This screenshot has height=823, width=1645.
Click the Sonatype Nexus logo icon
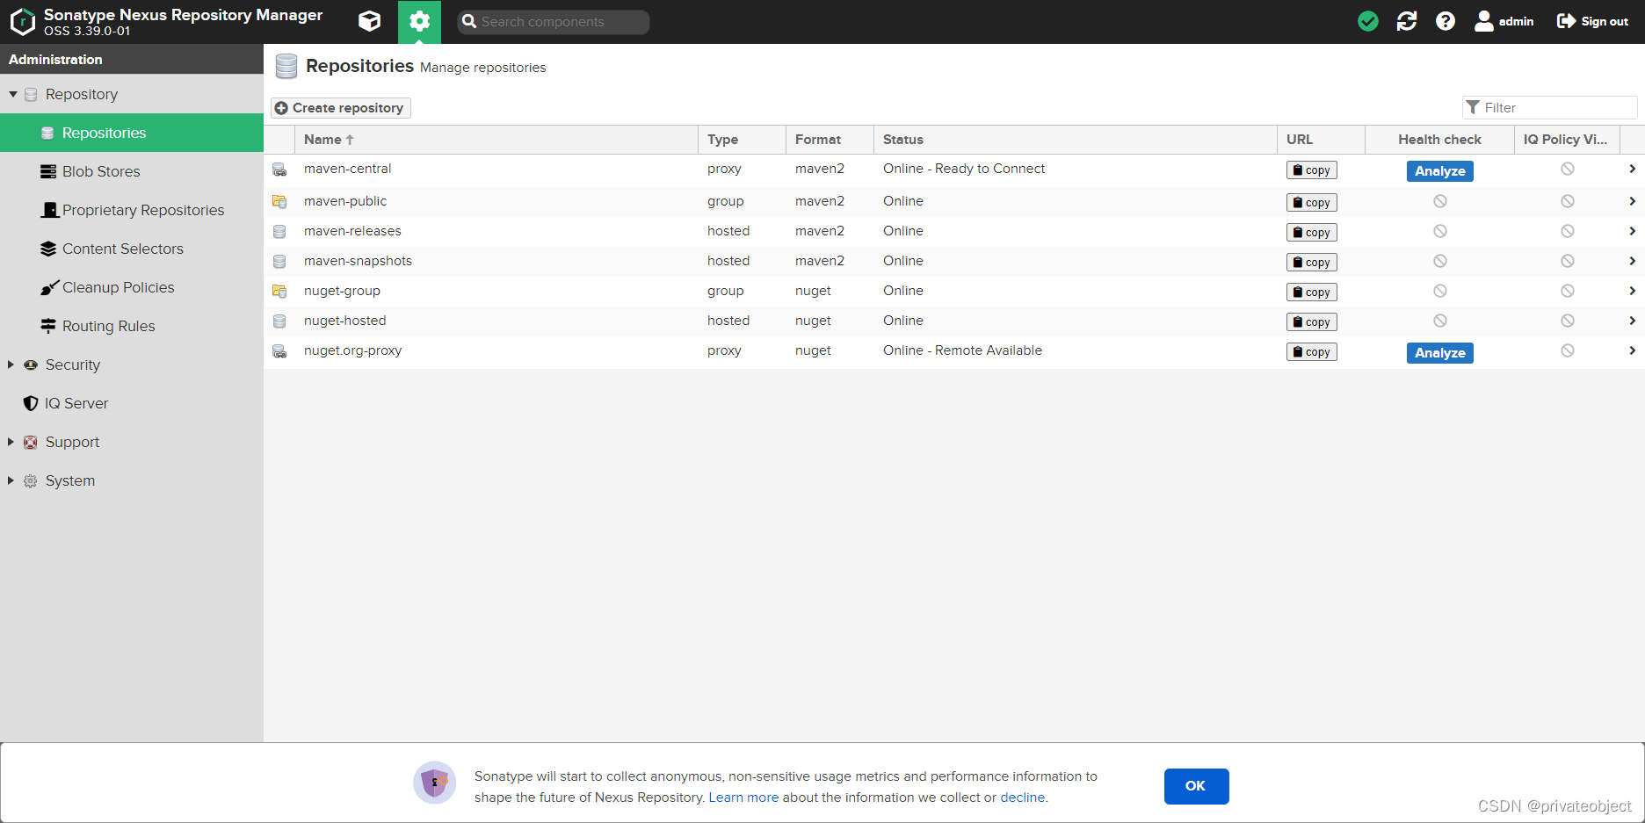(x=22, y=21)
